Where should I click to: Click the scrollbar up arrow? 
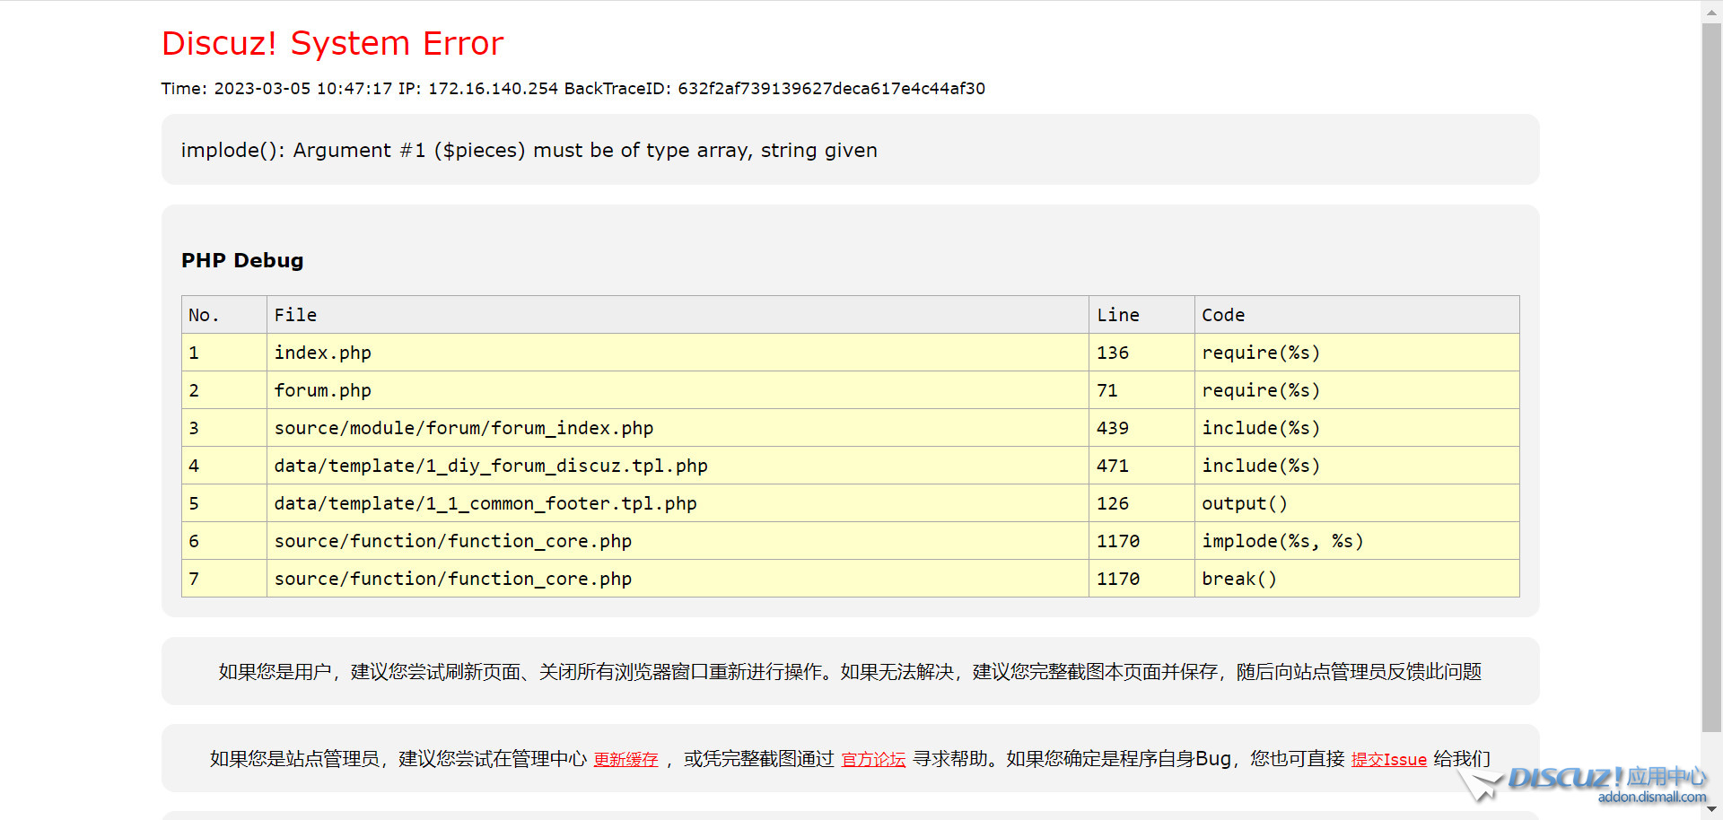[1711, 11]
